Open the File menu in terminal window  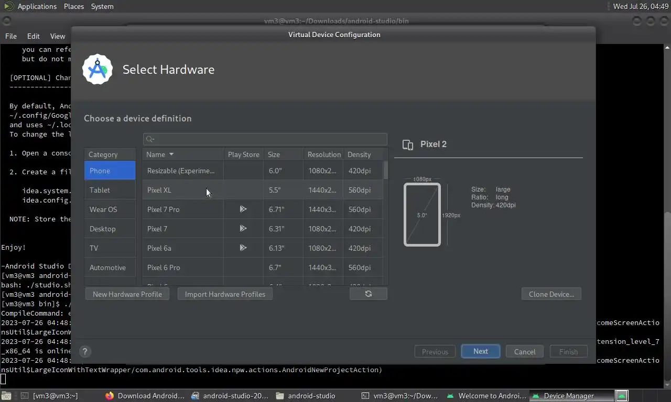tap(11, 36)
